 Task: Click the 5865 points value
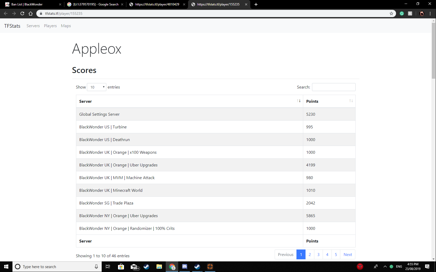click(310, 216)
